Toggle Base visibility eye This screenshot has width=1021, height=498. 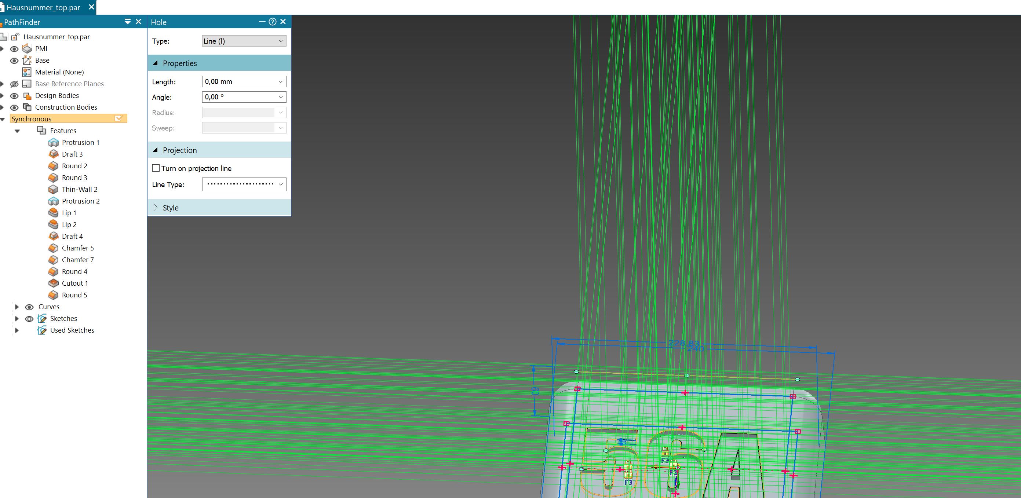pos(14,61)
